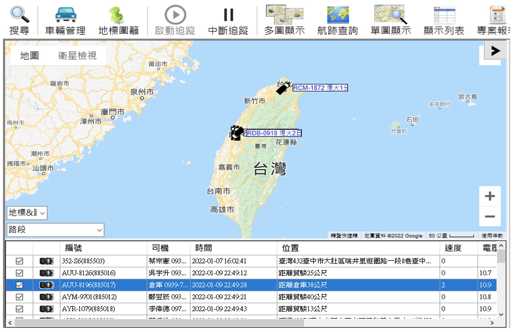
Task: Sort table by 編號 column header
Action: pos(104,248)
